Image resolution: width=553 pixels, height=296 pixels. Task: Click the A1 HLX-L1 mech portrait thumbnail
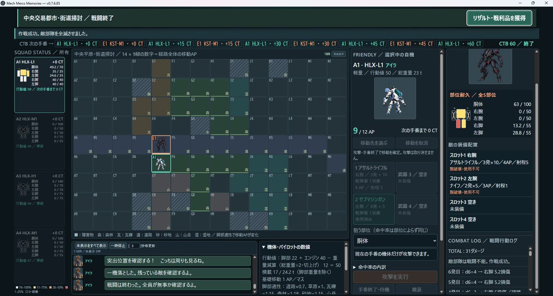click(395, 99)
